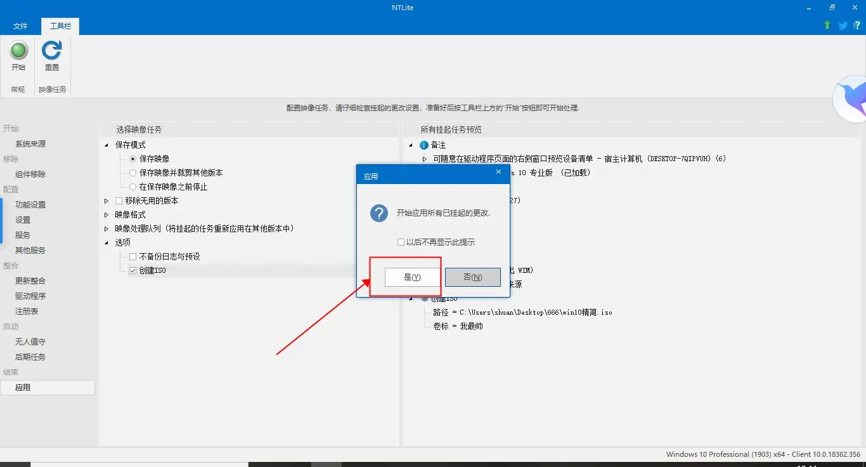Close the 应用 dialog

[498, 172]
